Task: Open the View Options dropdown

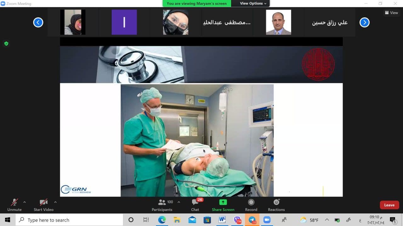Action: tap(253, 3)
